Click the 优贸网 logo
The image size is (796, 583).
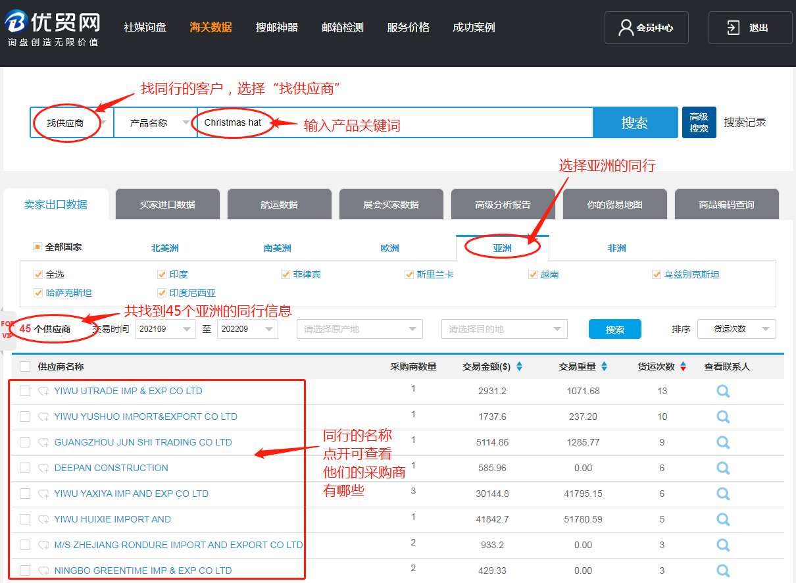point(53,28)
